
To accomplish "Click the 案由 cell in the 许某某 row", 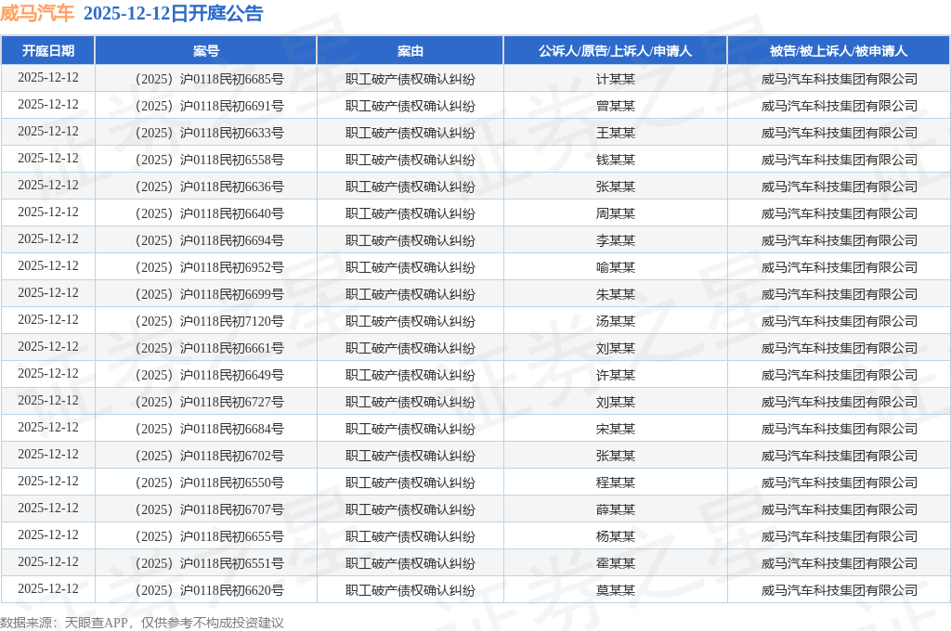I will click(x=410, y=375).
